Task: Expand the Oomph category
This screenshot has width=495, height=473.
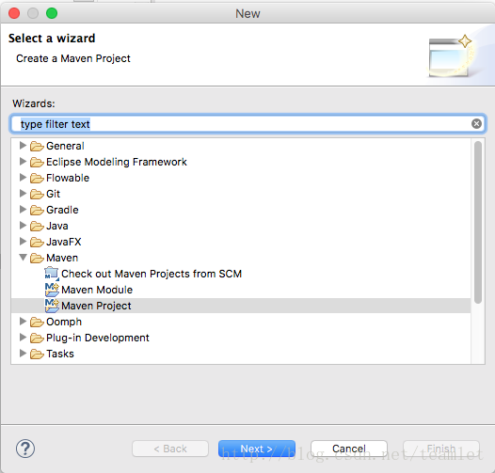Action: pos(23,322)
